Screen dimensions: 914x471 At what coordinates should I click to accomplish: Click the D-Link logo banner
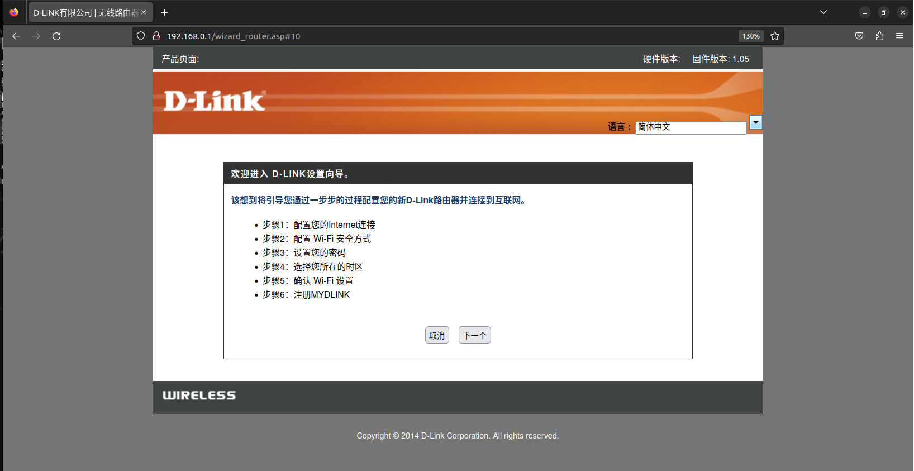coord(215,101)
